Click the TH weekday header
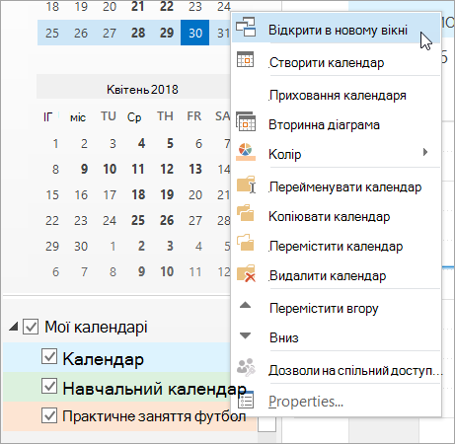The height and width of the screenshot is (444, 455). [x=165, y=116]
